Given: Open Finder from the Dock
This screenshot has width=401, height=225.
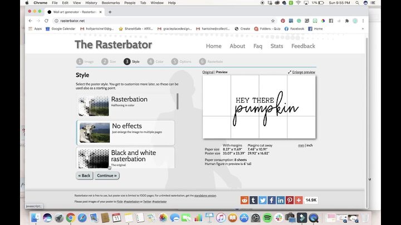Looking at the screenshot, I should 36,218.
